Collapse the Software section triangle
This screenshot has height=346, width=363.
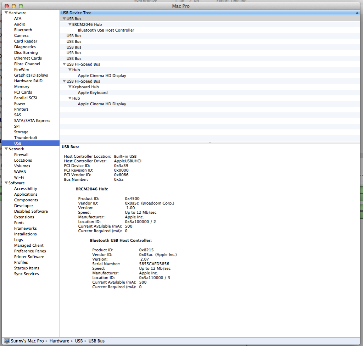(x=6, y=183)
